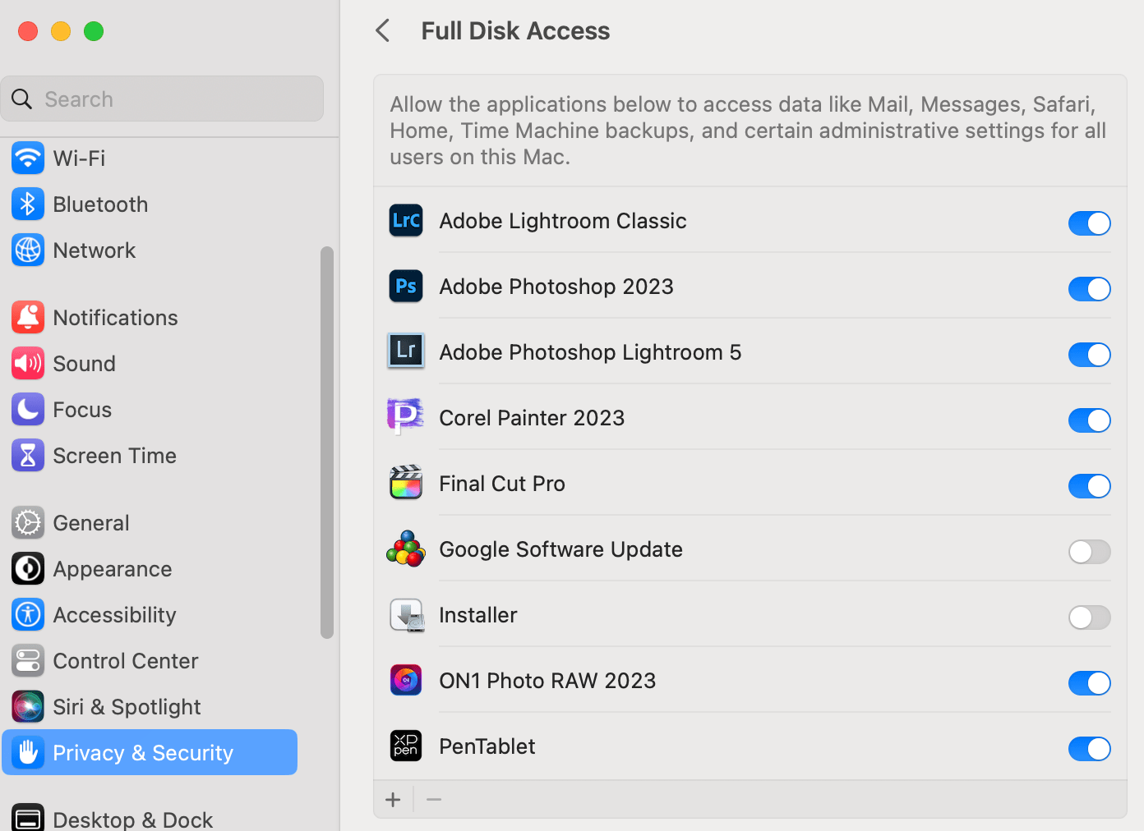Viewport: 1144px width, 831px height.
Task: Click inside the Search field
Action: tap(162, 99)
